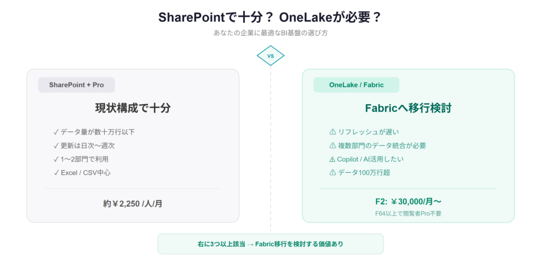
Task: Click the 現状構成で十分 heading
Action: (133, 109)
